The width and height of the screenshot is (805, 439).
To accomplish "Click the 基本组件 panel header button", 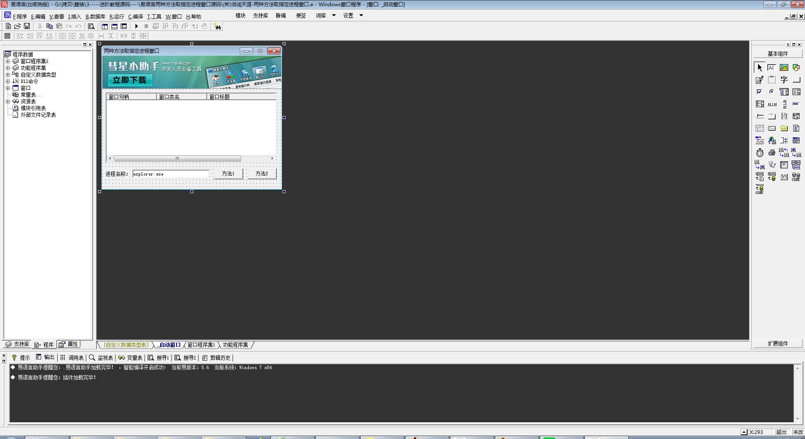I will coord(778,54).
